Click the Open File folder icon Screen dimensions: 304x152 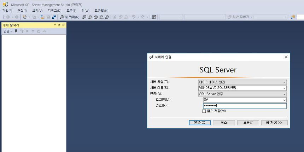pyautogui.click(x=42, y=17)
